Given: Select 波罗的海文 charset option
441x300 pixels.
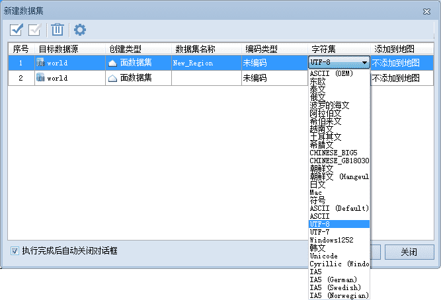Looking at the screenshot, I should (339, 105).
